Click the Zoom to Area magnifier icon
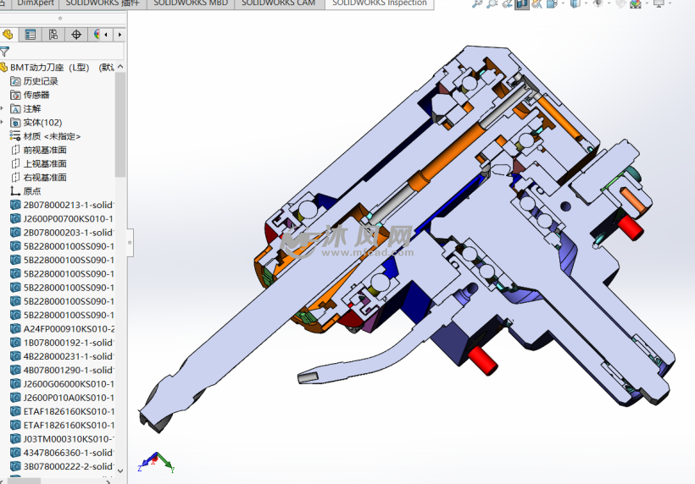The height and width of the screenshot is (484, 695). (492, 3)
